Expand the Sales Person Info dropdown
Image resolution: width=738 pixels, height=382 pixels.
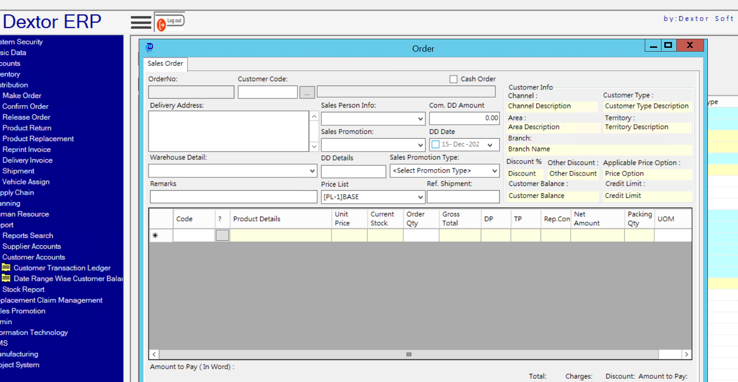pyautogui.click(x=420, y=119)
